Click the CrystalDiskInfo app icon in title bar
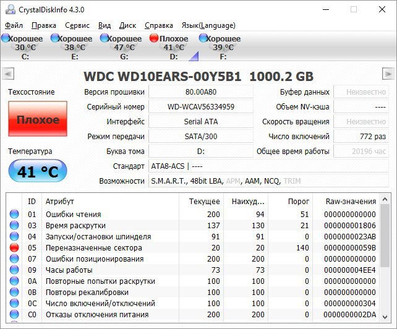Screen dimensions: 397x329 11,9
